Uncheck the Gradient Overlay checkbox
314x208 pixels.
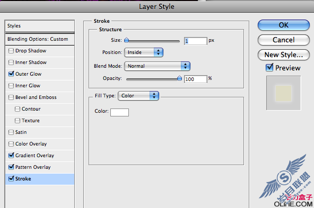(x=11, y=156)
